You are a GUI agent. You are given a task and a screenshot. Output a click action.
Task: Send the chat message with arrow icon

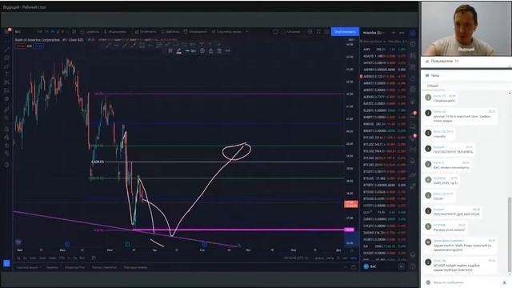505,282
